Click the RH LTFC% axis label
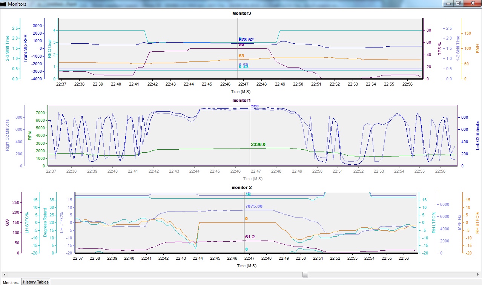This screenshot has width=482, height=285. coord(434,223)
